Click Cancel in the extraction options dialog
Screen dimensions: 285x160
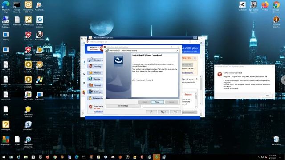(163, 112)
